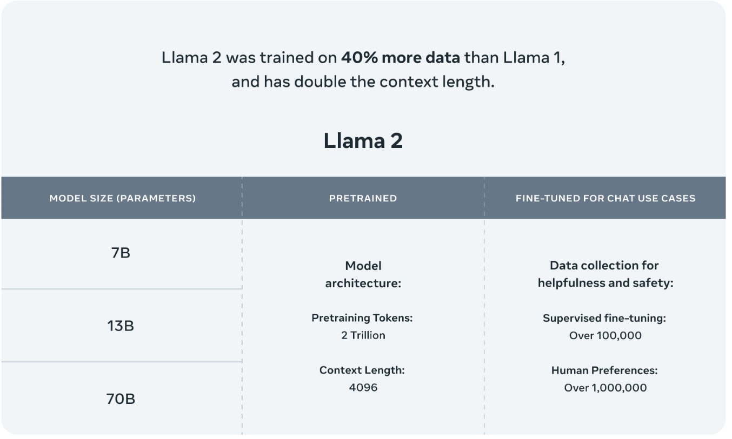Click the 'Model architecture:' label
The width and height of the screenshot is (732, 439).
363,274
